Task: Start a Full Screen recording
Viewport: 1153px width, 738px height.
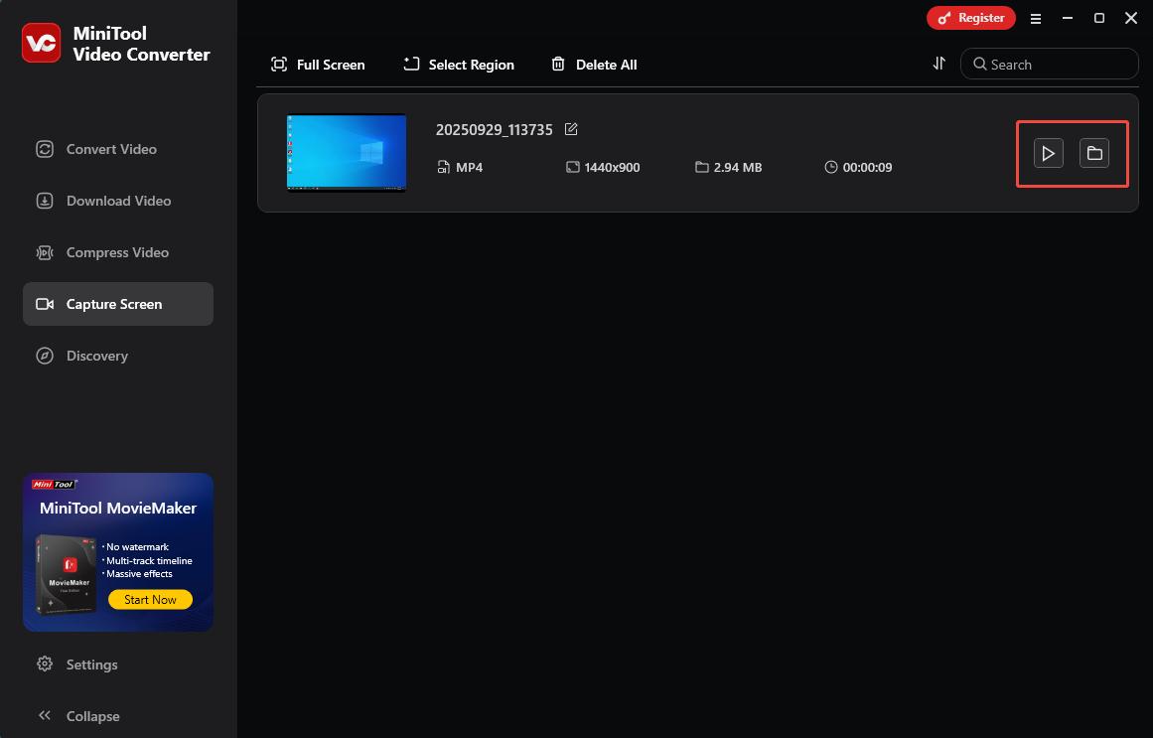Action: click(x=318, y=65)
